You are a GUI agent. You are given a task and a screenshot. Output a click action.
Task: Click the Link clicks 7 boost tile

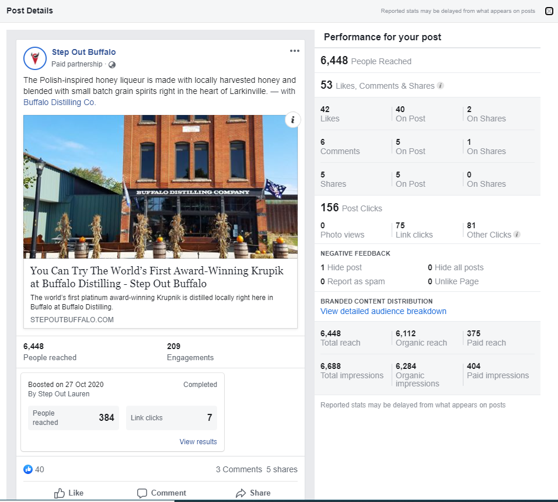171,418
